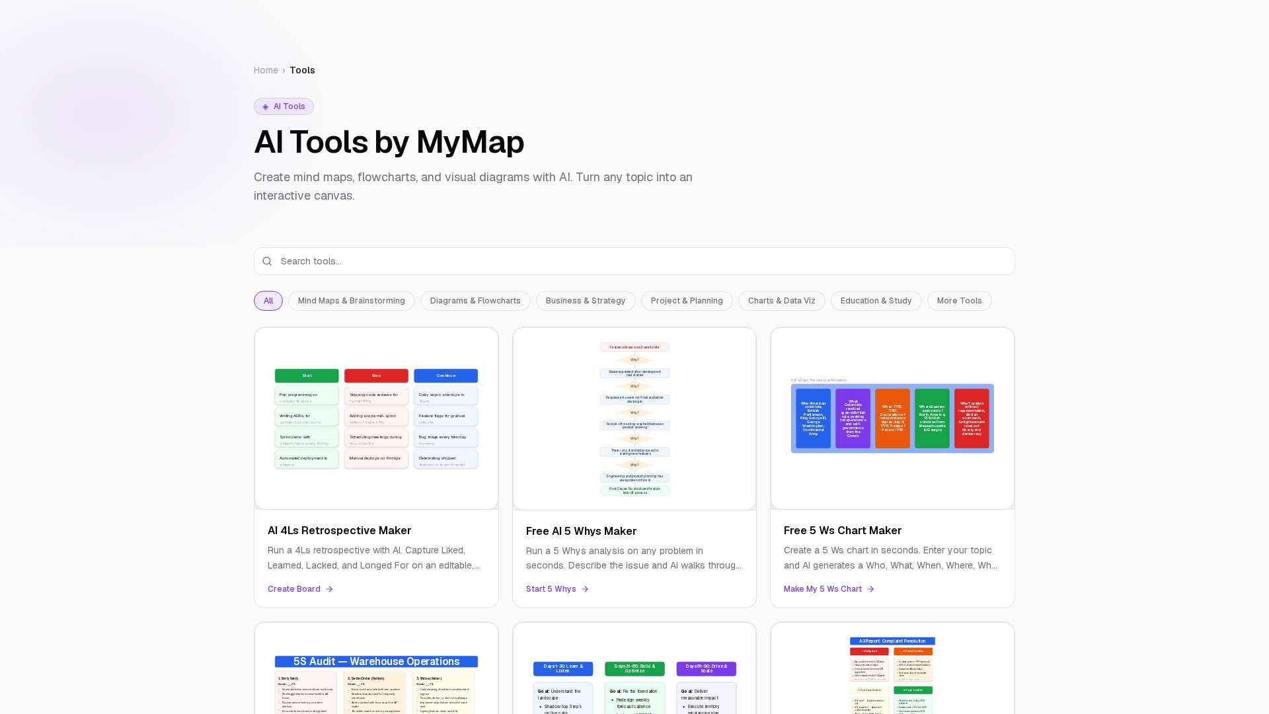Viewport: 1269px width, 714px height.
Task: Show Diagrams & Flowcharts tools
Action: [475, 301]
